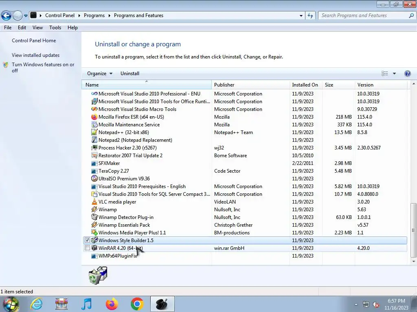
Task: Click the Control Panel breadcrumb
Action: 60,15
